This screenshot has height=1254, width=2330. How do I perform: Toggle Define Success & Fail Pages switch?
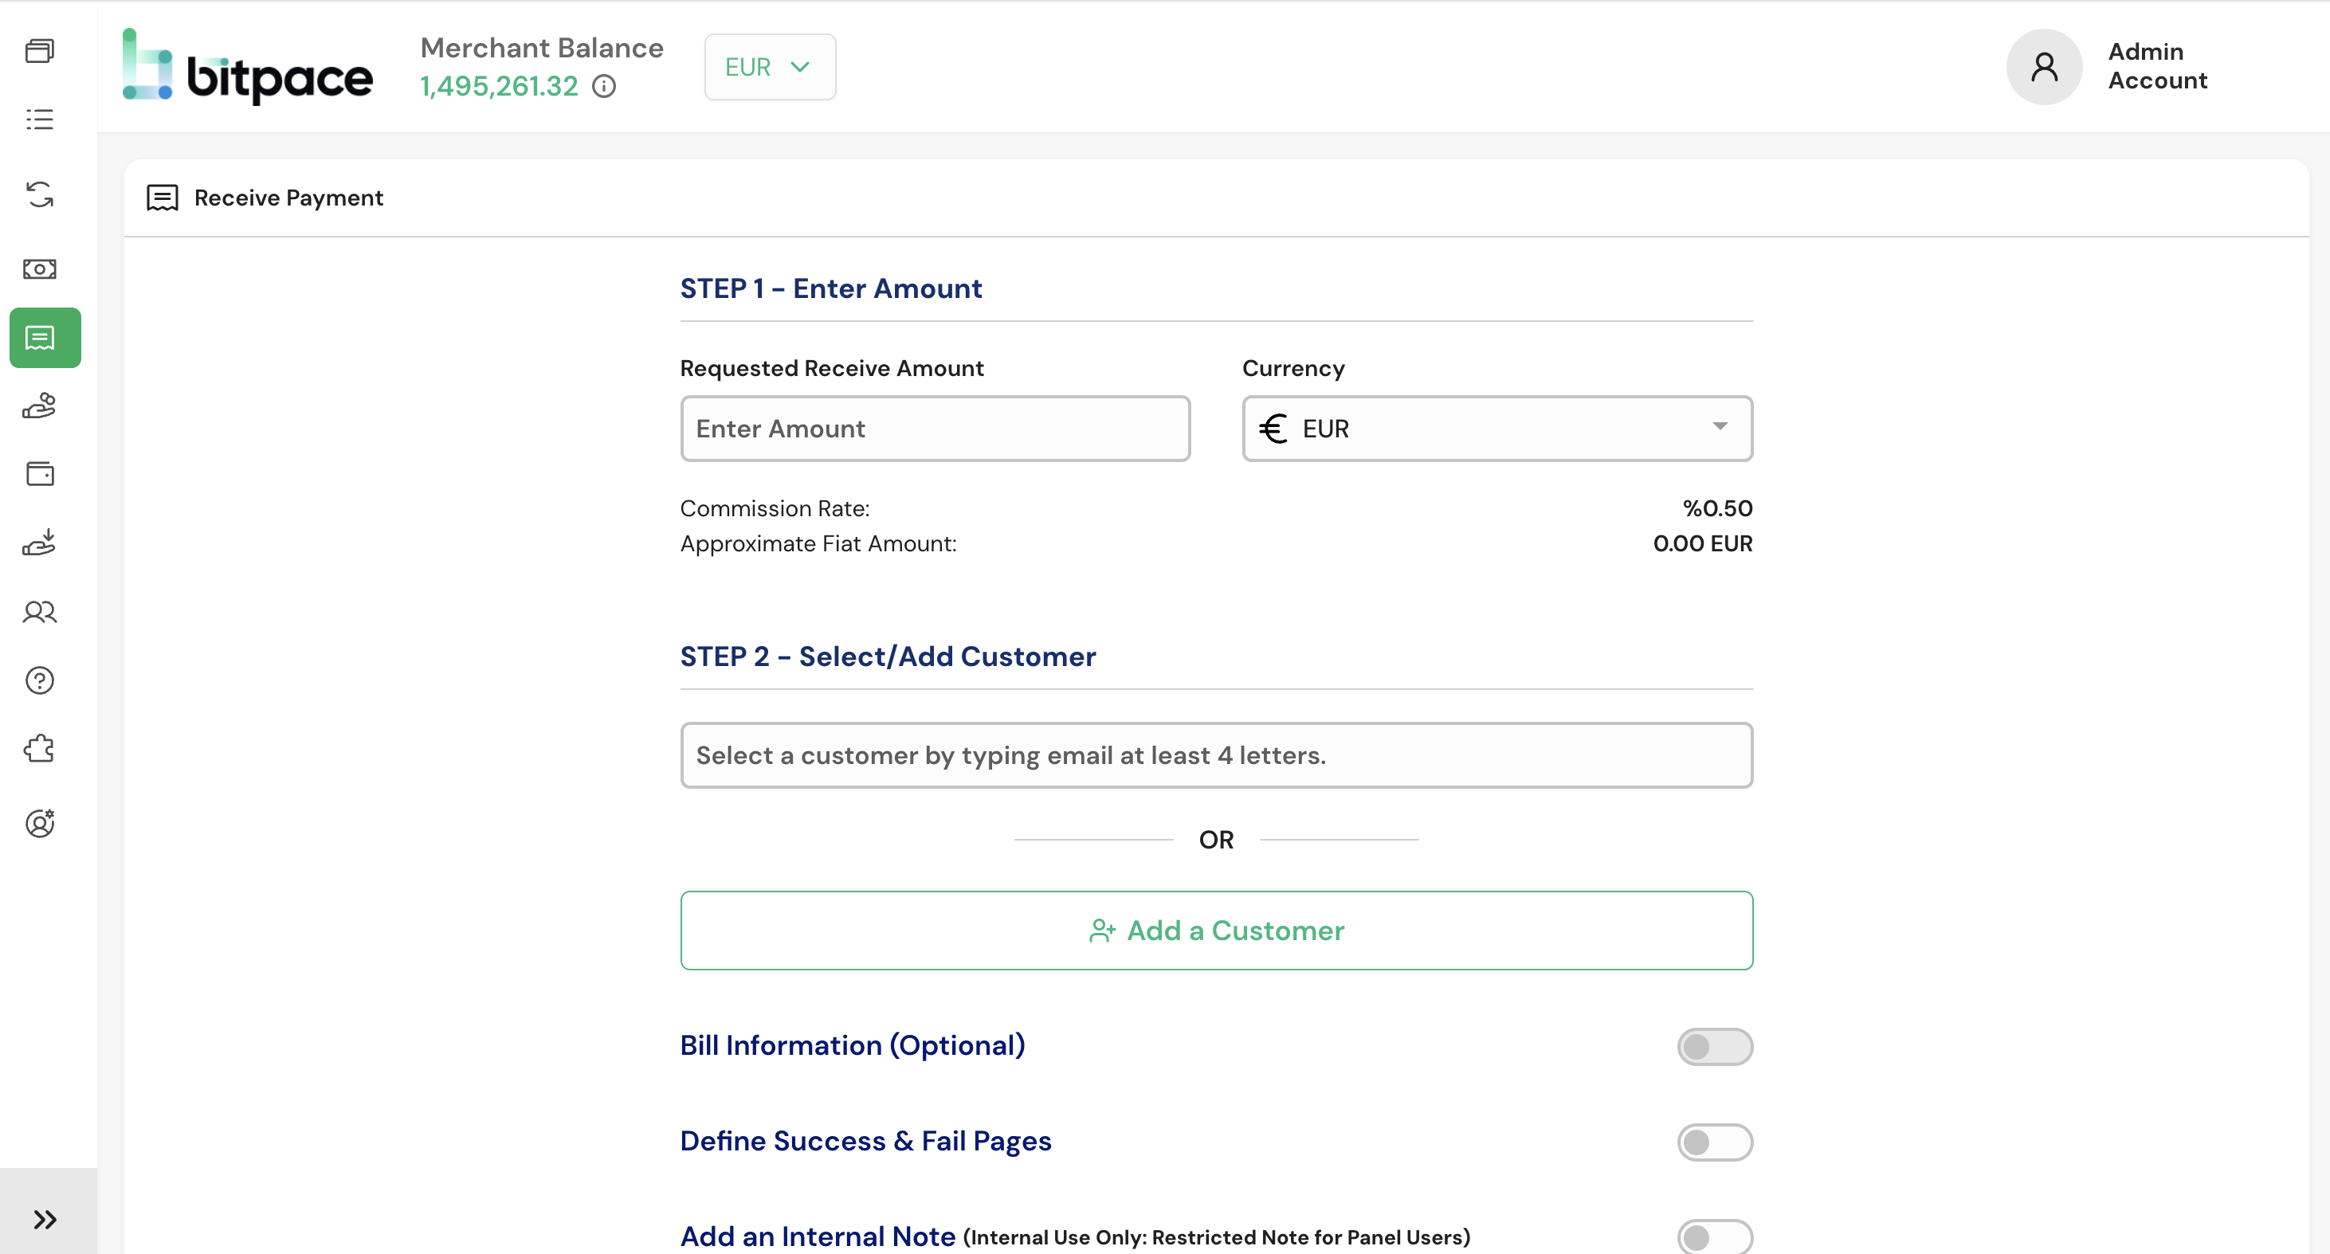[1714, 1142]
